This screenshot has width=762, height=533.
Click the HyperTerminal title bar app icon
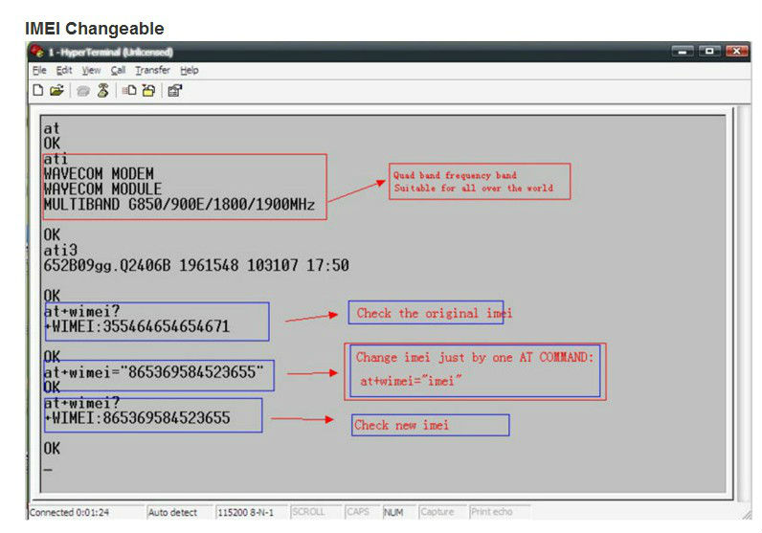pos(36,51)
